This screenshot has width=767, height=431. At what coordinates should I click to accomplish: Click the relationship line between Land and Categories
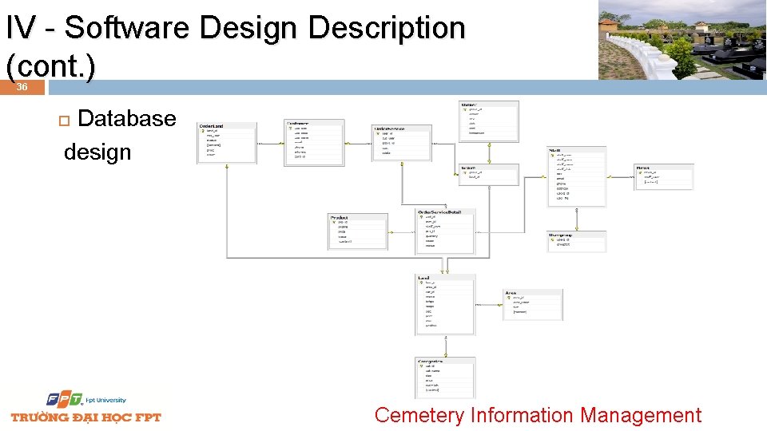click(x=446, y=346)
